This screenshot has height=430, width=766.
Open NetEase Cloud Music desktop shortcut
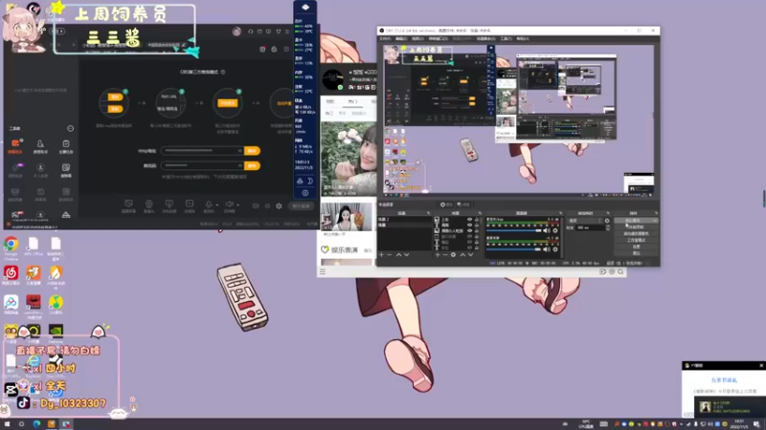(11, 276)
